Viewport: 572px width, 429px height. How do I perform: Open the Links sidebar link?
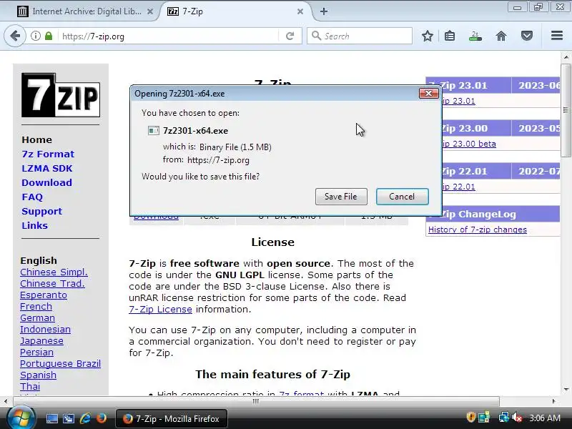click(x=34, y=225)
